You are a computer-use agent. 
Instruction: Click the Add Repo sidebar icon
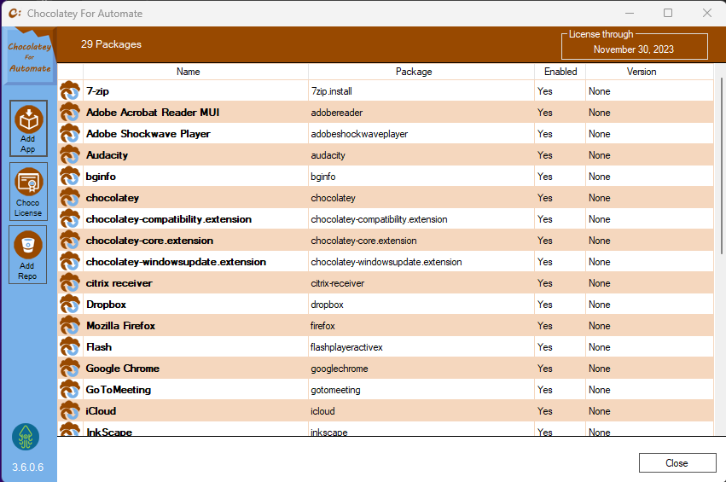point(28,253)
